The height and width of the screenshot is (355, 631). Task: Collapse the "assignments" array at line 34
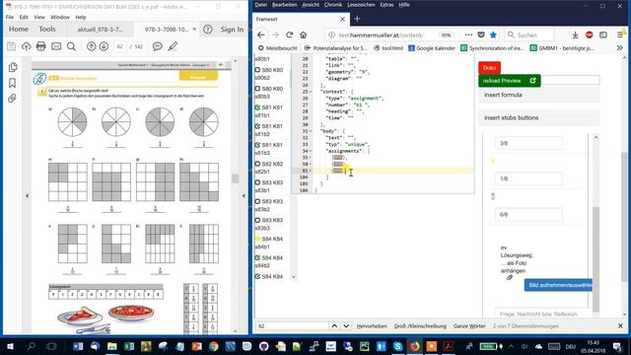tap(311, 151)
